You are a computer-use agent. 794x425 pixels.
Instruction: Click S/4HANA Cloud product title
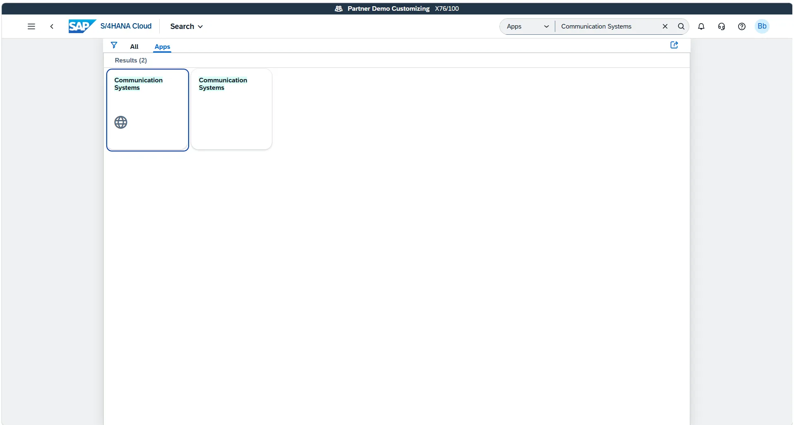(126, 26)
